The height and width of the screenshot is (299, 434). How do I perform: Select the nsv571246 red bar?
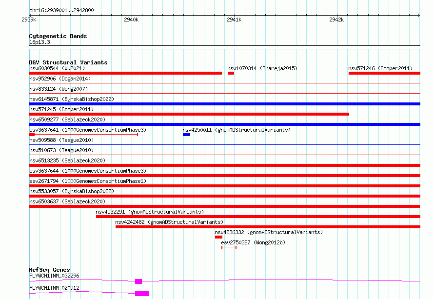click(x=384, y=73)
